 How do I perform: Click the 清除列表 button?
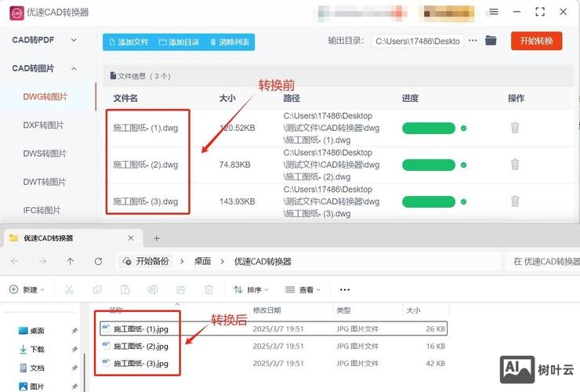230,42
